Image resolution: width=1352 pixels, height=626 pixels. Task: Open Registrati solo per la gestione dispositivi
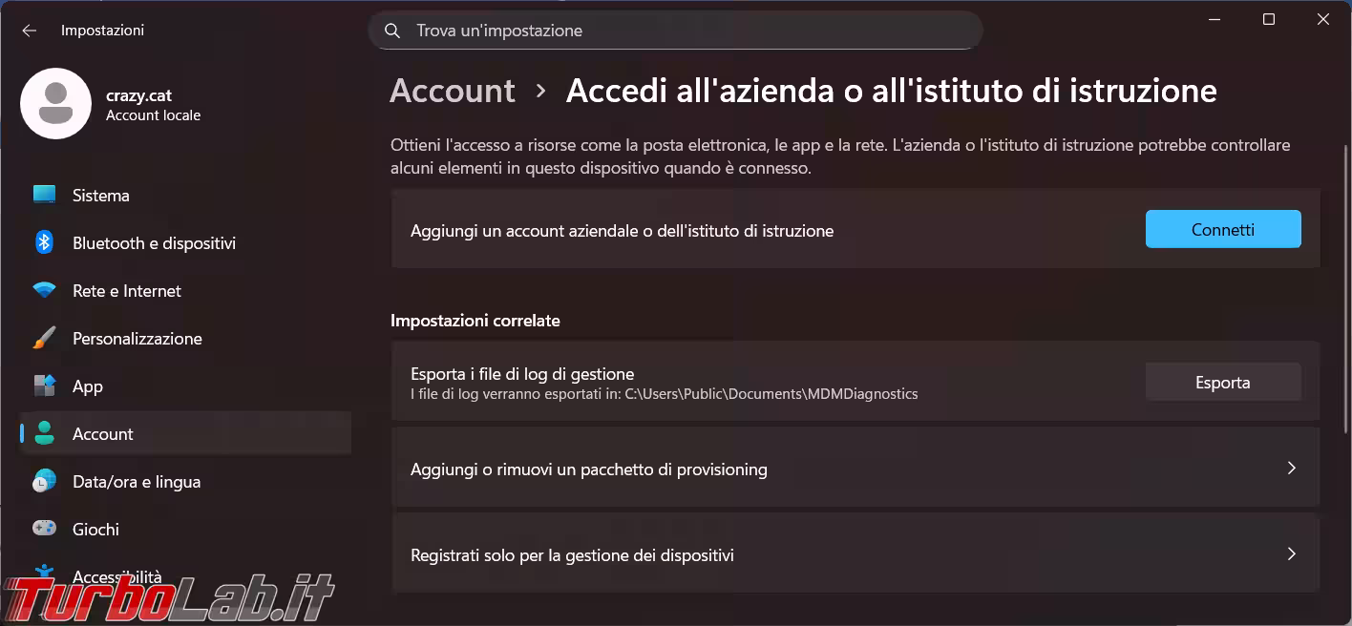(x=855, y=554)
